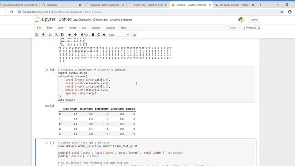Click the Python logo icon

tap(241, 20)
